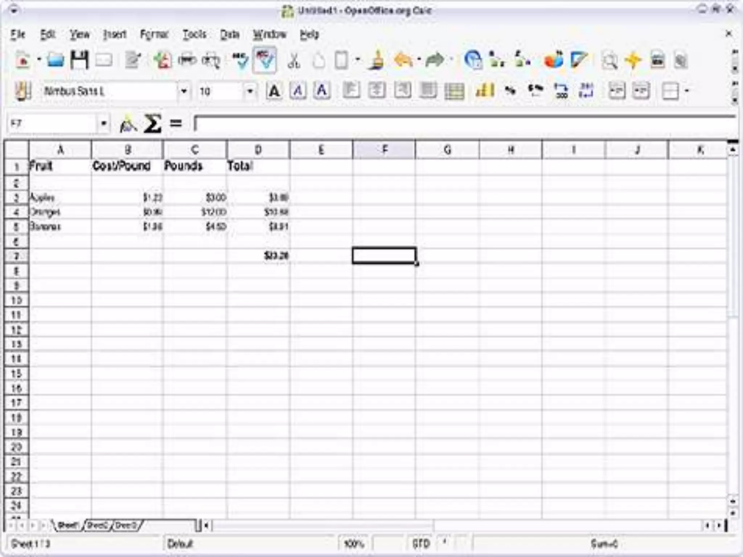Toggle Bold text formatting
The height and width of the screenshot is (557, 743).
click(x=274, y=91)
